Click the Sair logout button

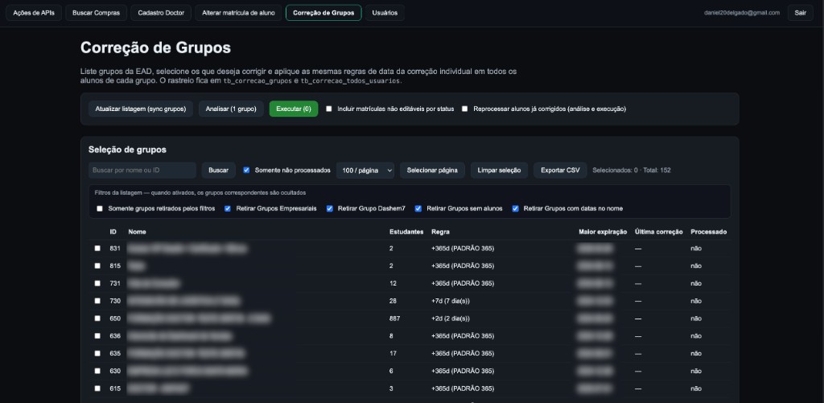pyautogui.click(x=801, y=13)
